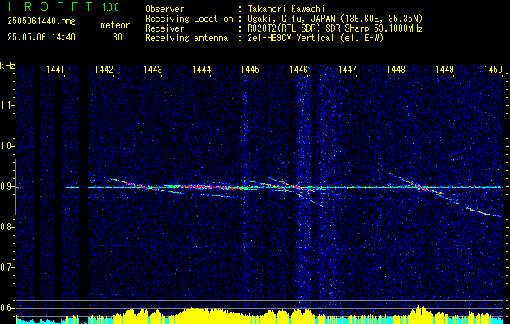This screenshot has width=510, height=324.
Task: Click the long red echo between 1444 and 1445
Action: click(213, 187)
